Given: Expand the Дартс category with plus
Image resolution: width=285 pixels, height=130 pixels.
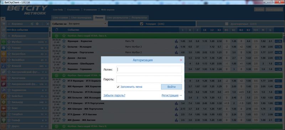Looking at the screenshot, I should coord(46,126).
